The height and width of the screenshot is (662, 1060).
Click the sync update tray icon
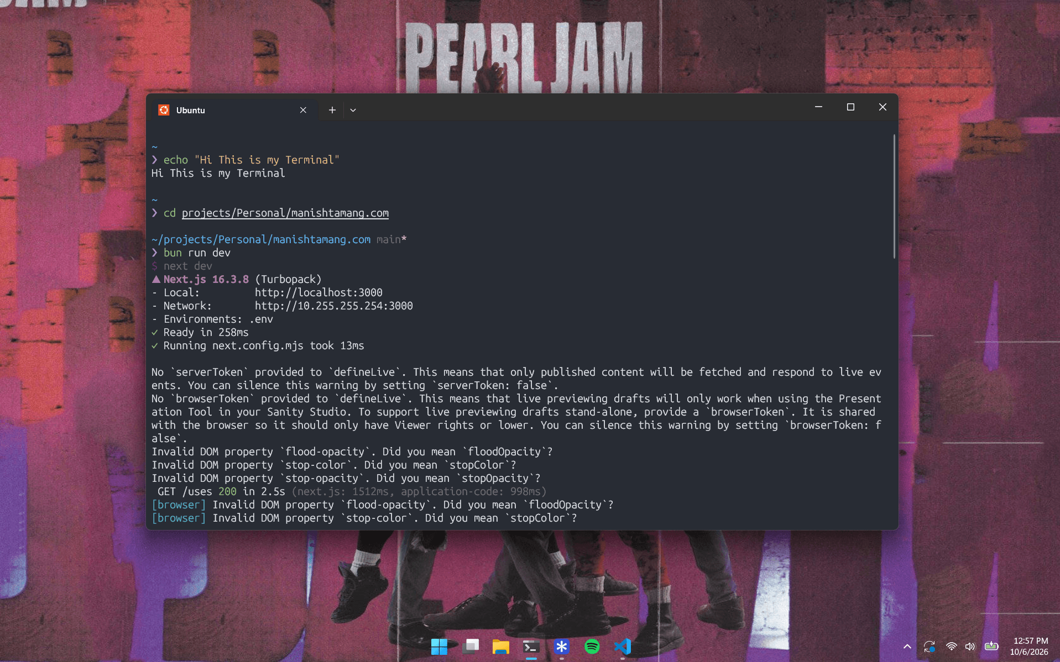tap(930, 647)
